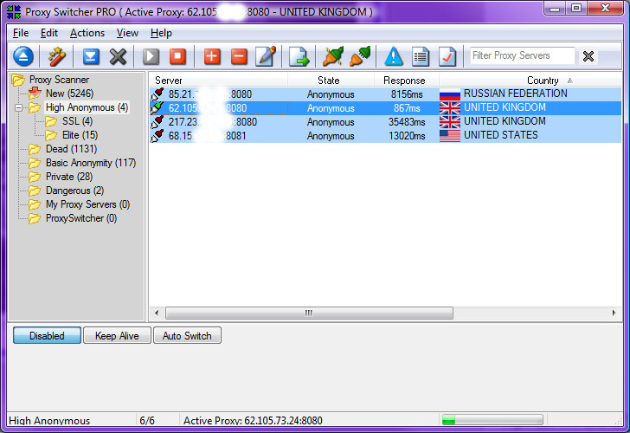Click the 867ms response value
The height and width of the screenshot is (433, 630).
[x=407, y=108]
